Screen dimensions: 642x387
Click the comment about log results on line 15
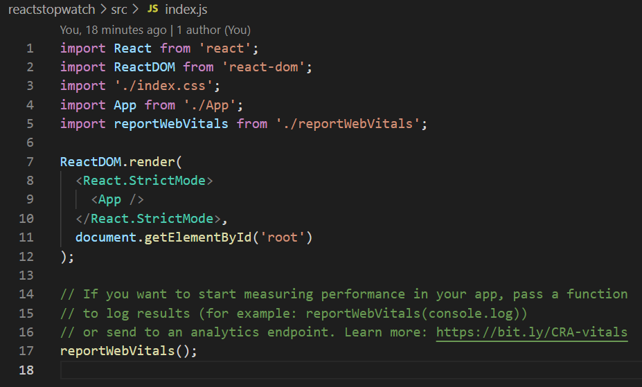pos(294,314)
